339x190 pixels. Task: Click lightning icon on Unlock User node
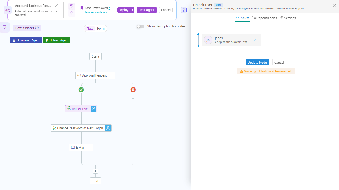click(x=69, y=108)
